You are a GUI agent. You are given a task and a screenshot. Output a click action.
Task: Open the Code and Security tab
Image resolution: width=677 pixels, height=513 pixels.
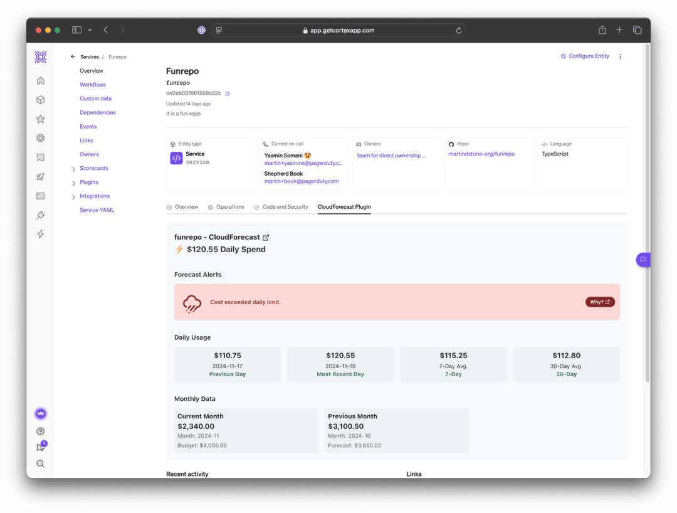[281, 206]
